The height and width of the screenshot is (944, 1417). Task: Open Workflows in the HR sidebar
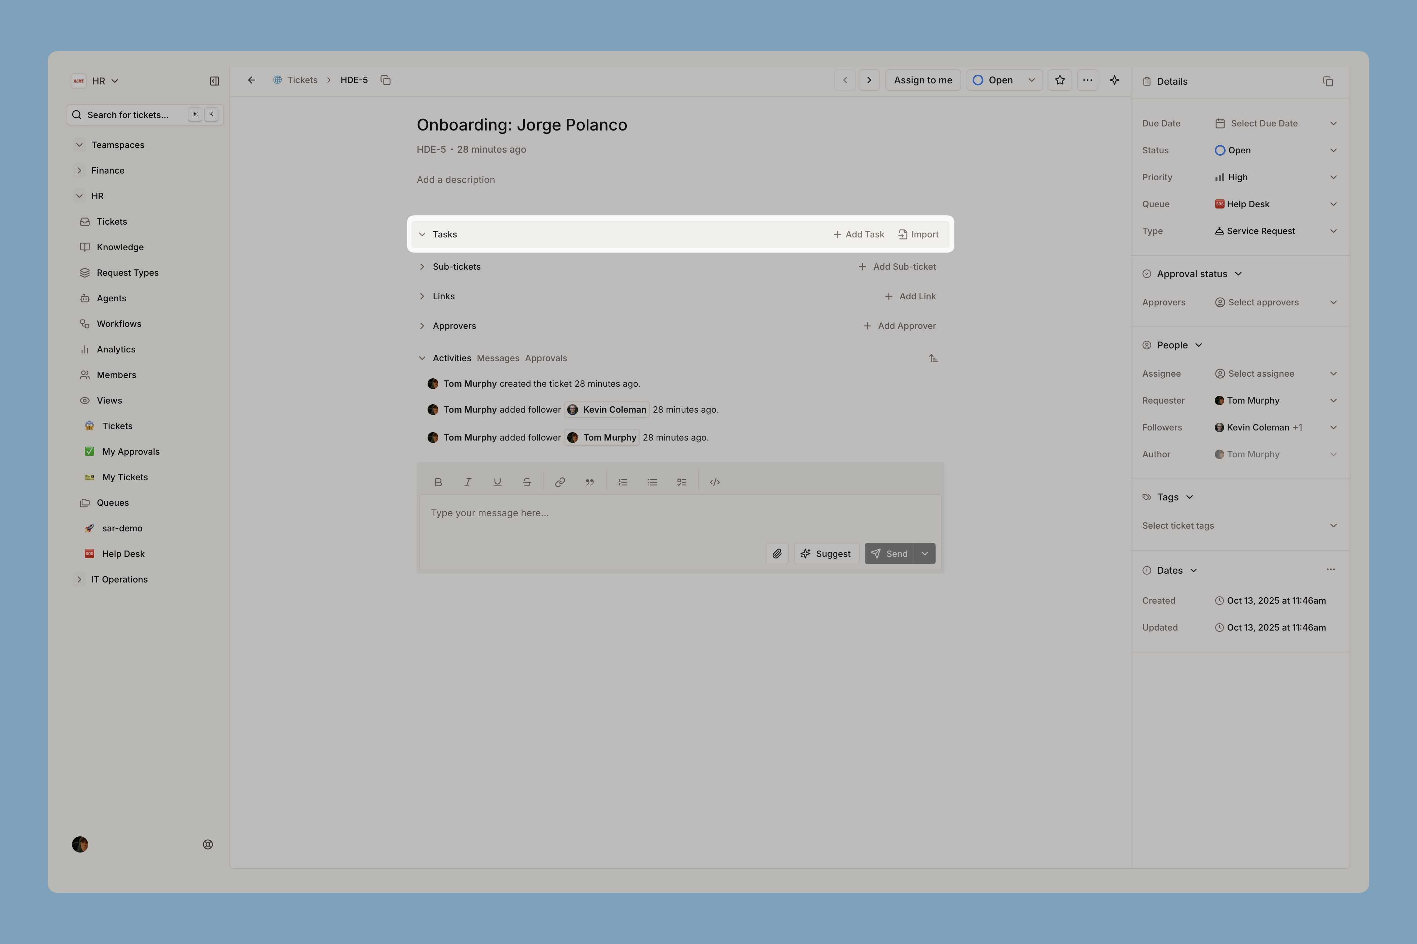tap(119, 324)
